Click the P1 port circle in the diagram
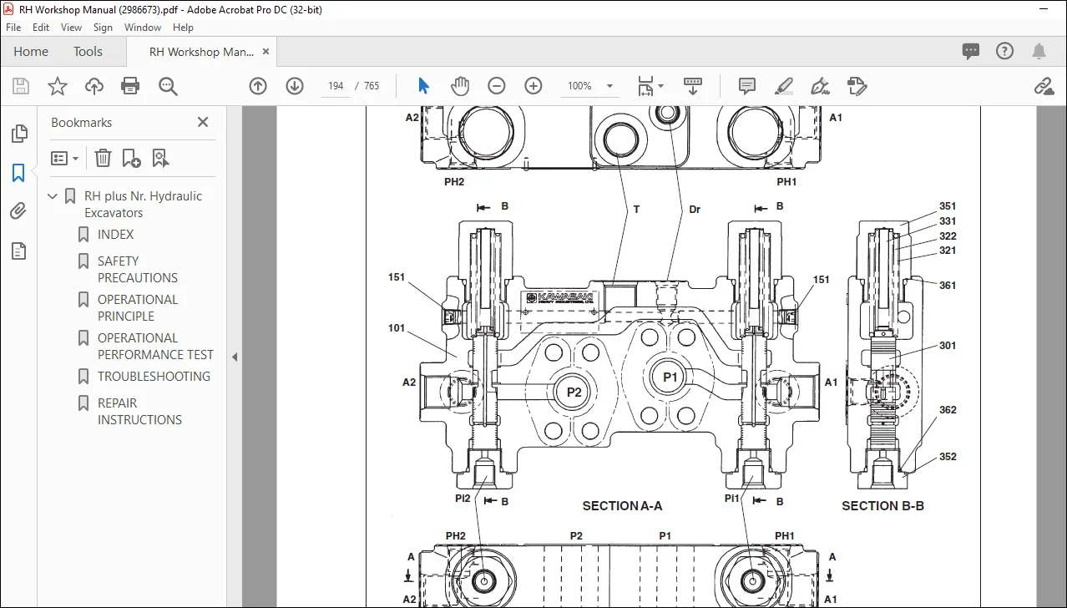This screenshot has height=608, width=1067. click(670, 377)
